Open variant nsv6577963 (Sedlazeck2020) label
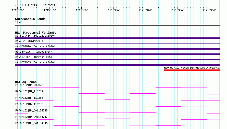The width and height of the screenshot is (227, 129). [x=35, y=62]
